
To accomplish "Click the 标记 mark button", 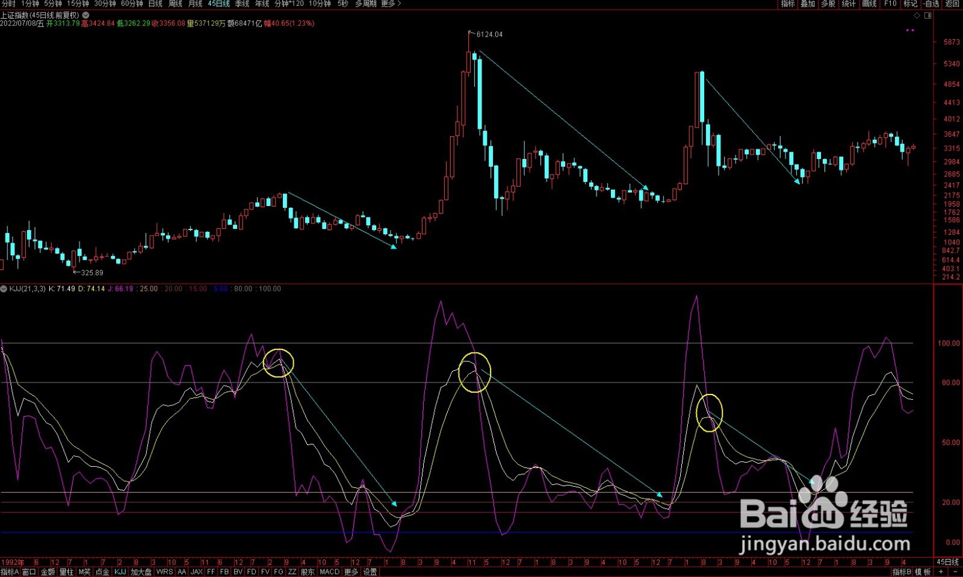I will pyautogui.click(x=910, y=4).
